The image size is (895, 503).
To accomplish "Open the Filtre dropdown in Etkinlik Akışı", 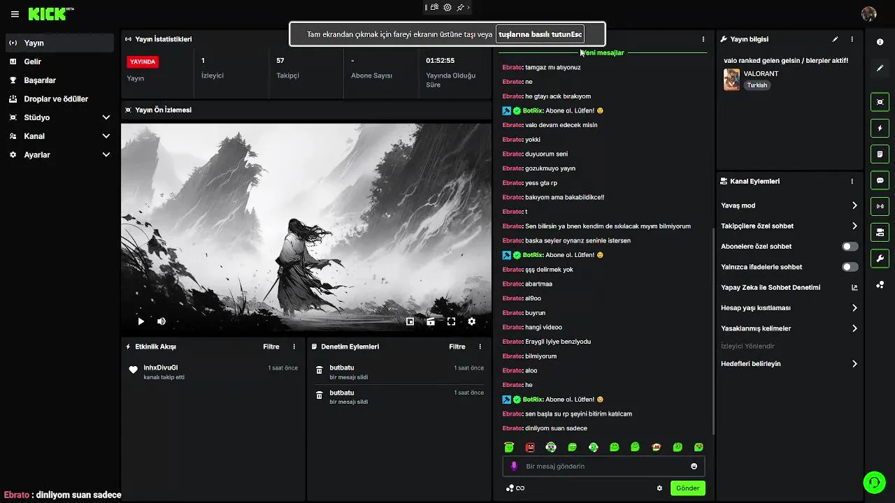I will 271,347.
